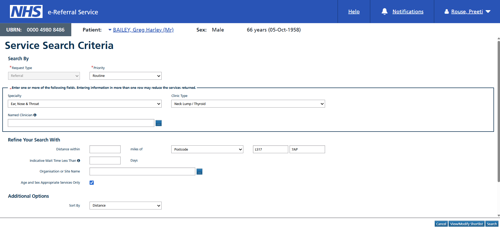Focus the Named Clinician text field

point(81,123)
